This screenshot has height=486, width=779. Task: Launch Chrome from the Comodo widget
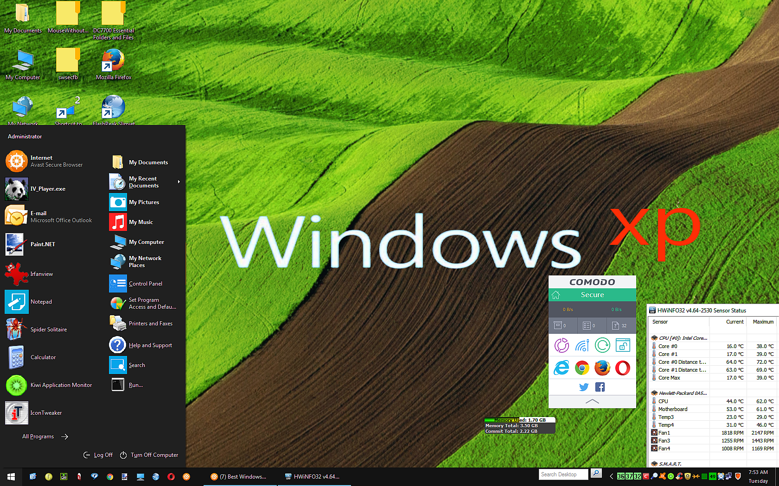(x=582, y=368)
